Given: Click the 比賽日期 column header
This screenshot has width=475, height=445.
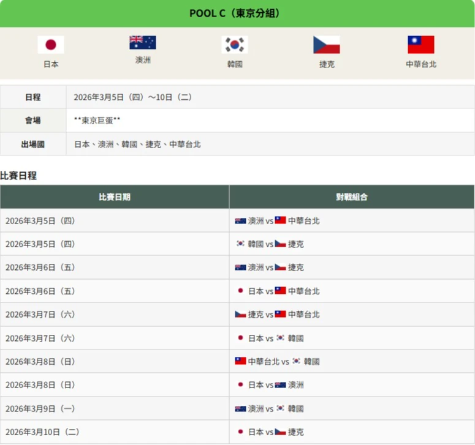Looking at the screenshot, I should [115, 197].
